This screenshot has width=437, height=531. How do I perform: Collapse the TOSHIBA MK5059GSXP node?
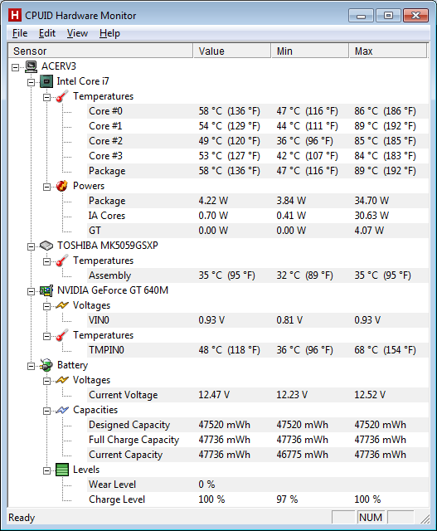pyautogui.click(x=32, y=247)
